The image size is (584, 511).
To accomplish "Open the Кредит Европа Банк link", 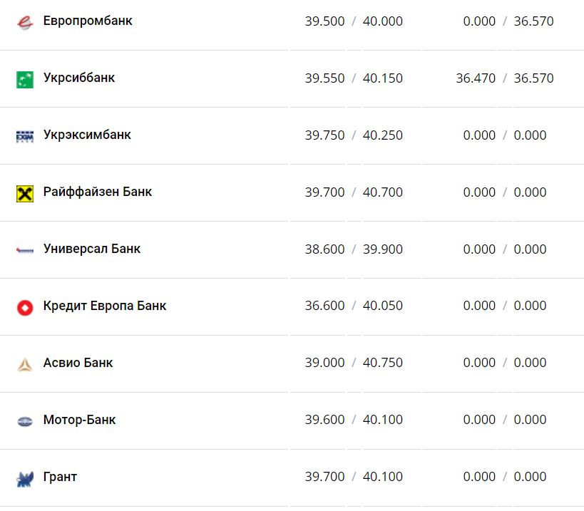I will [x=105, y=306].
